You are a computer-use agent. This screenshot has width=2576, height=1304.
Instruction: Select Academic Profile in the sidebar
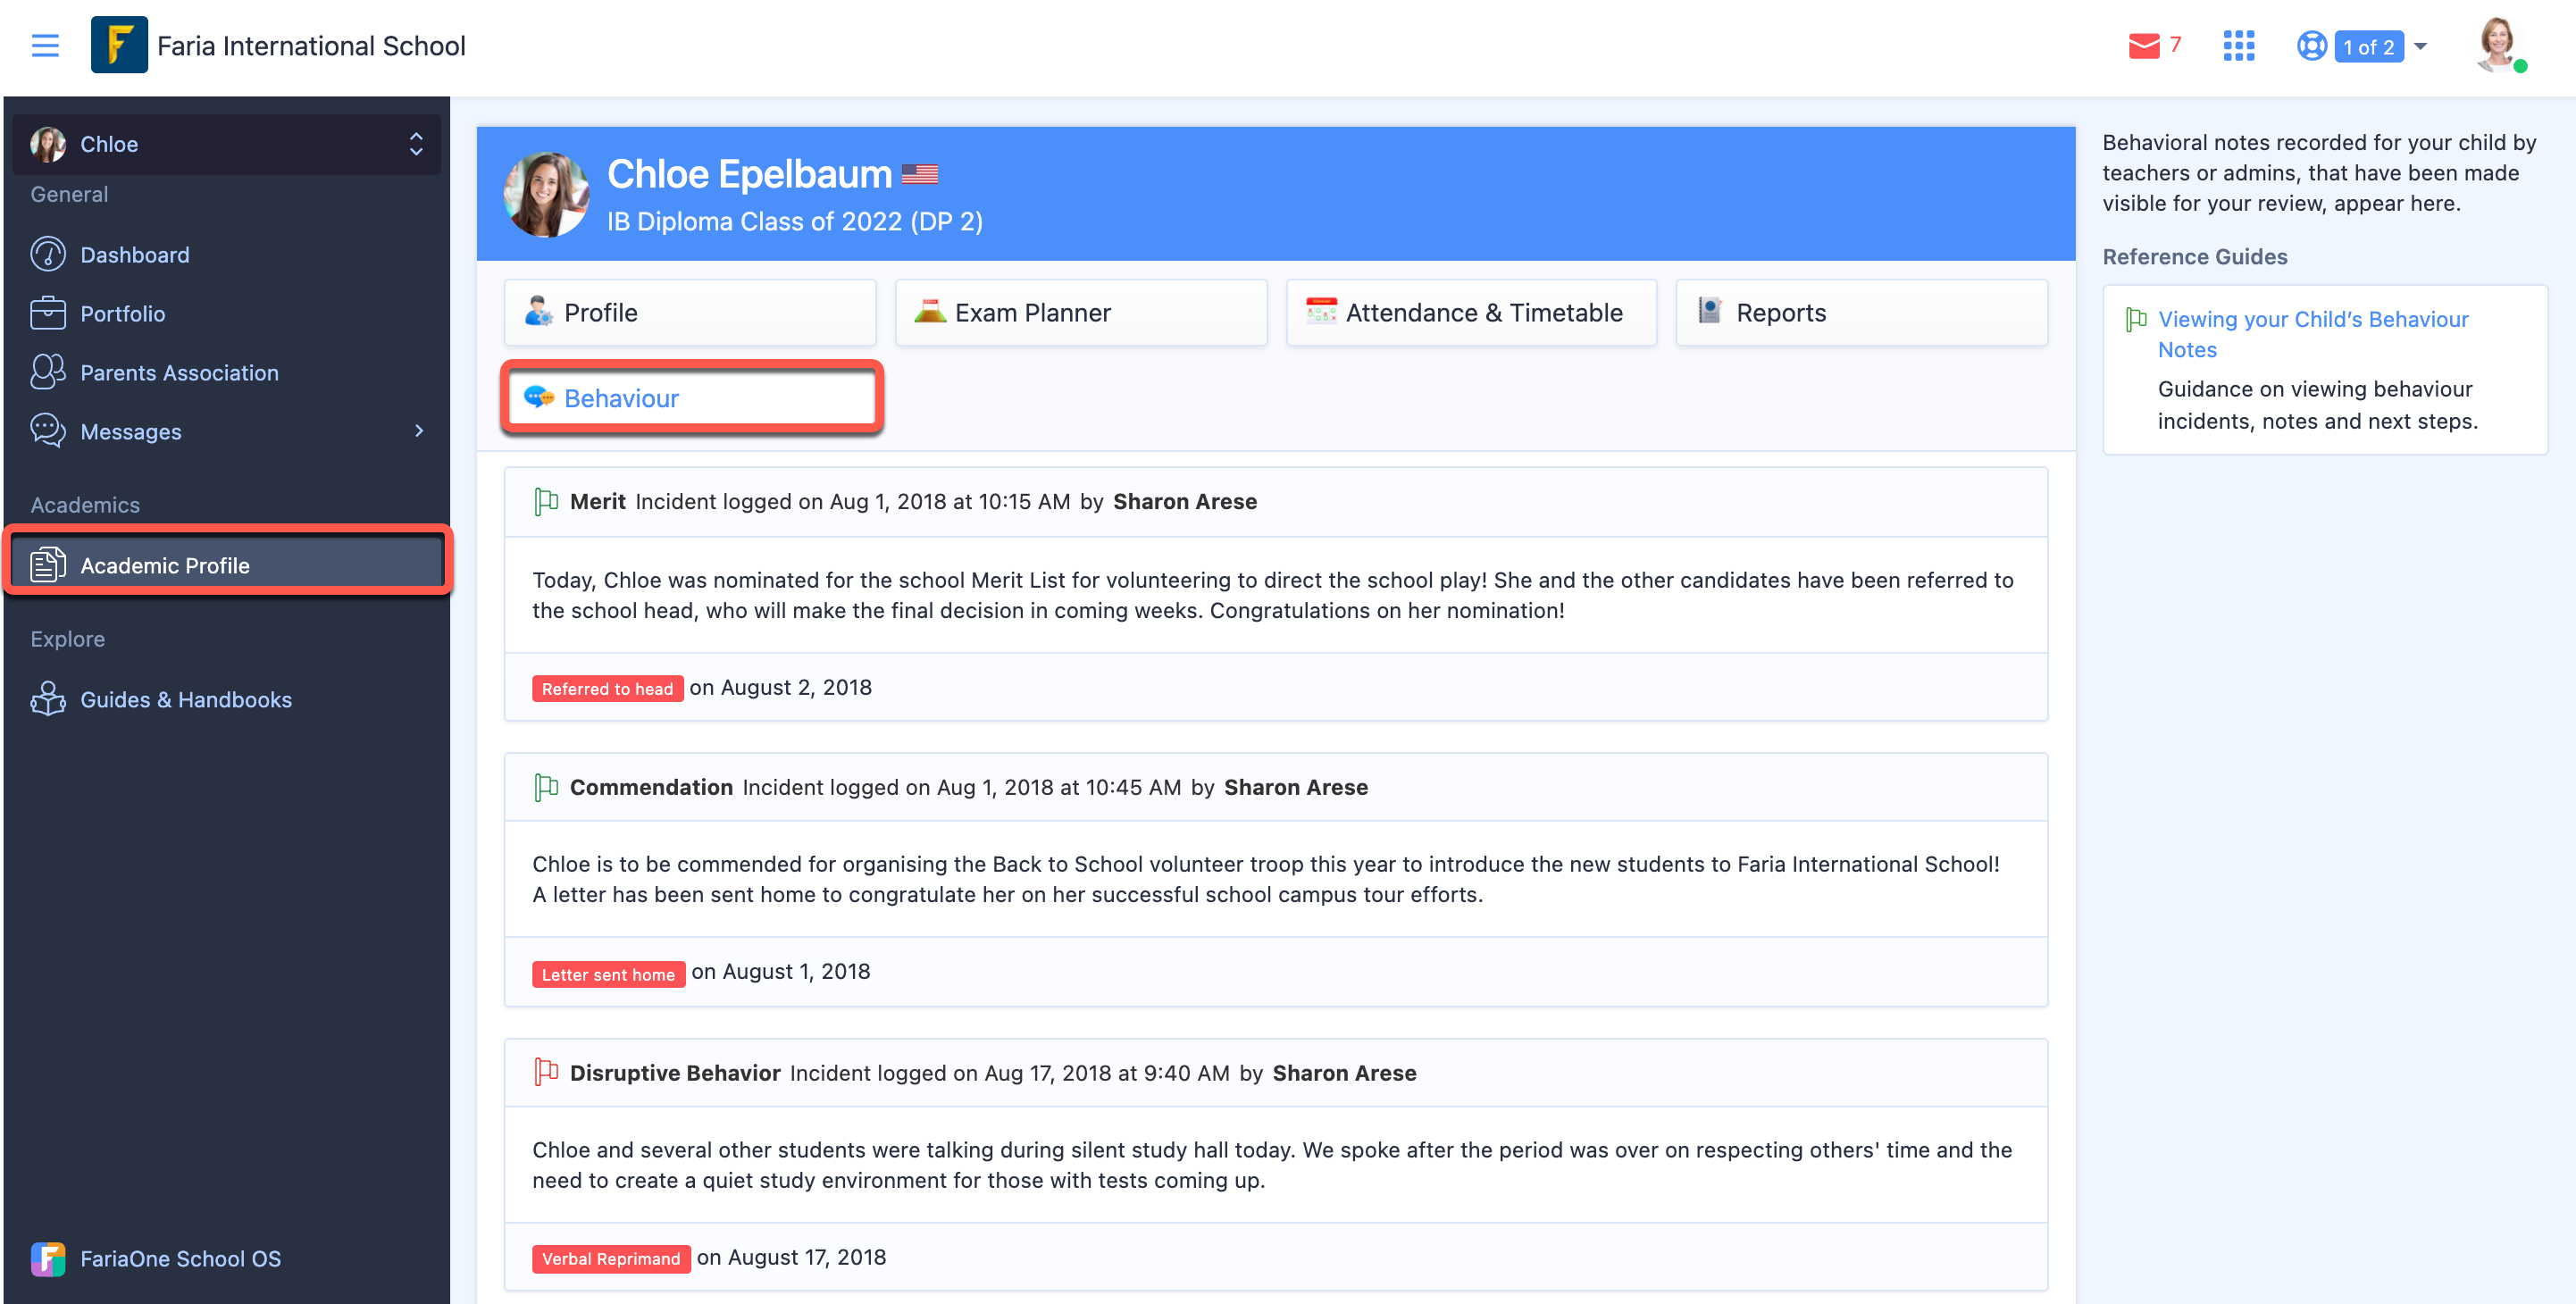[226, 565]
